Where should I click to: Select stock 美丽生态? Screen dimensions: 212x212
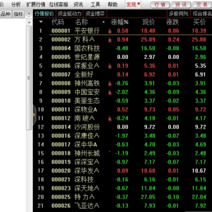[x=87, y=101]
